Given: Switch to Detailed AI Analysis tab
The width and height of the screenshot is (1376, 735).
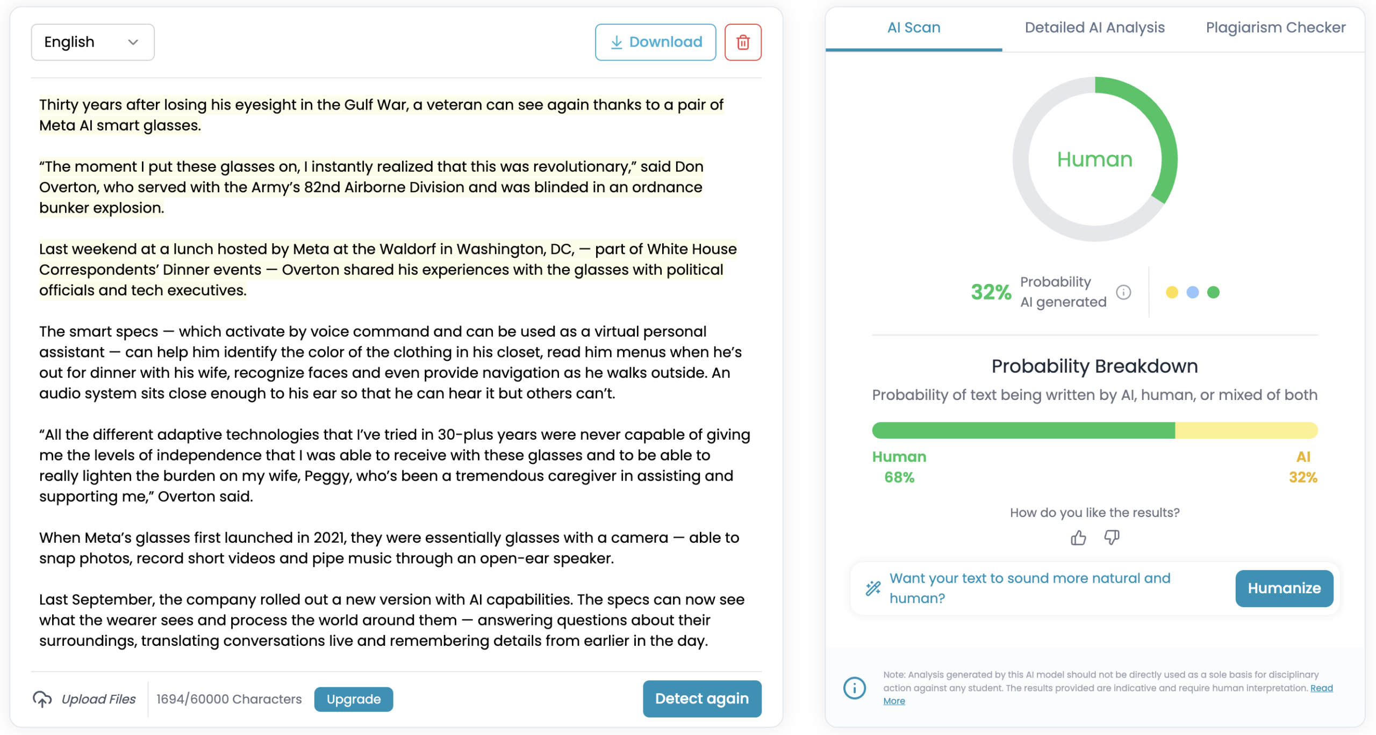Looking at the screenshot, I should coord(1094,27).
